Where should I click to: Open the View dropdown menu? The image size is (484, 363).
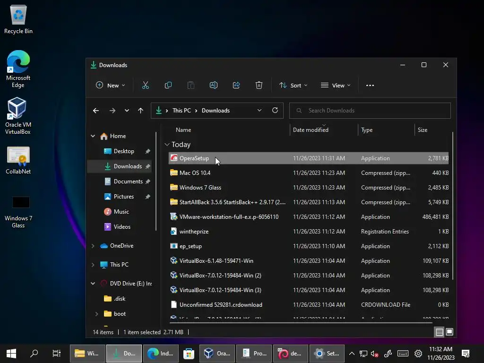coord(336,85)
